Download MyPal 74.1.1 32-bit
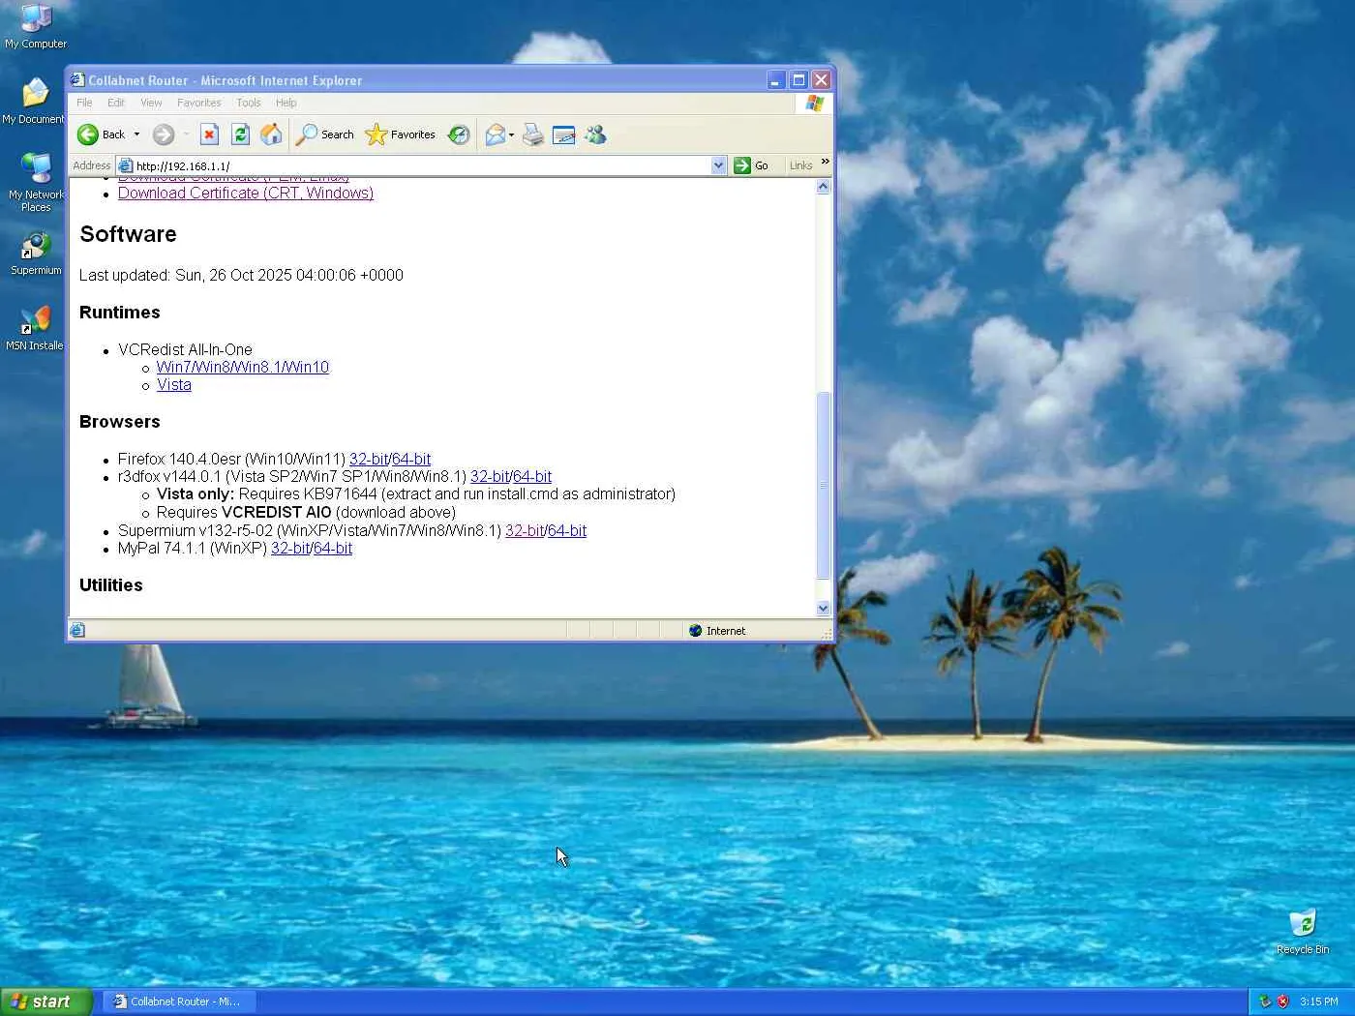The width and height of the screenshot is (1355, 1016). pos(290,549)
